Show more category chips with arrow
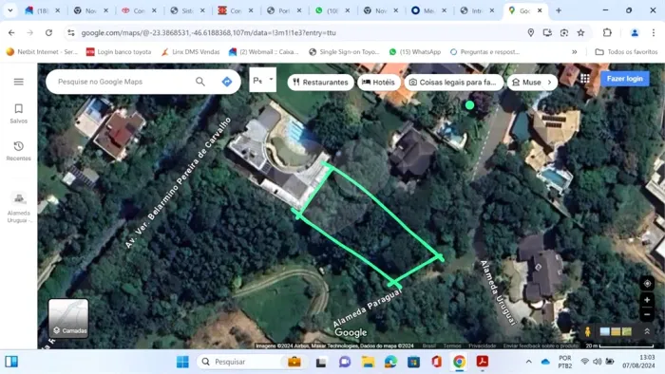The height and width of the screenshot is (374, 665). coord(550,83)
